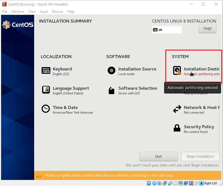Click the keyboard capture arrow status icon
This screenshot has height=186, width=223.
click(x=201, y=183)
